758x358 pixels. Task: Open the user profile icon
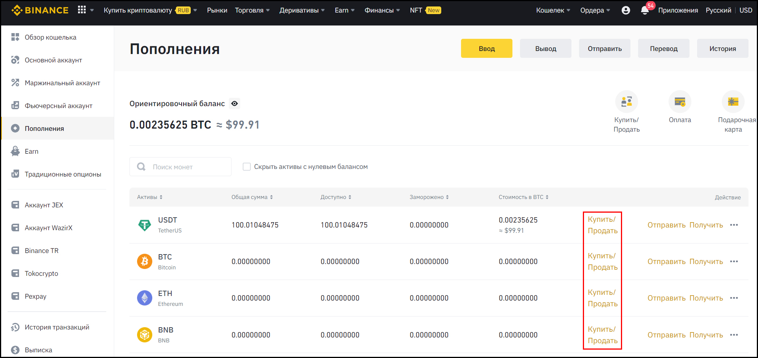pos(626,10)
